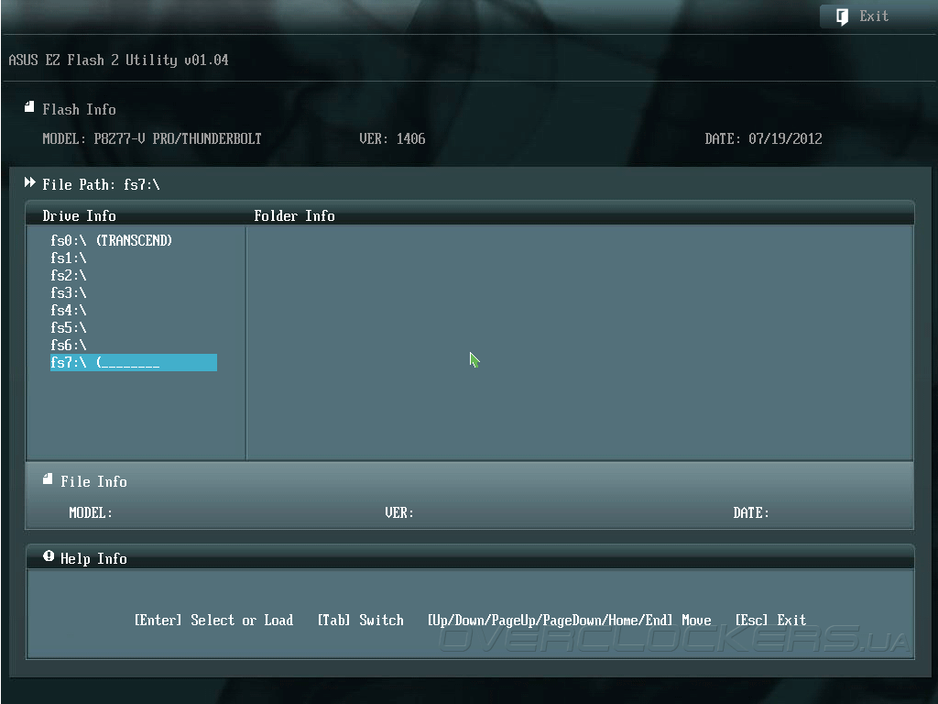Click the Flash Info page icon

[x=28, y=107]
